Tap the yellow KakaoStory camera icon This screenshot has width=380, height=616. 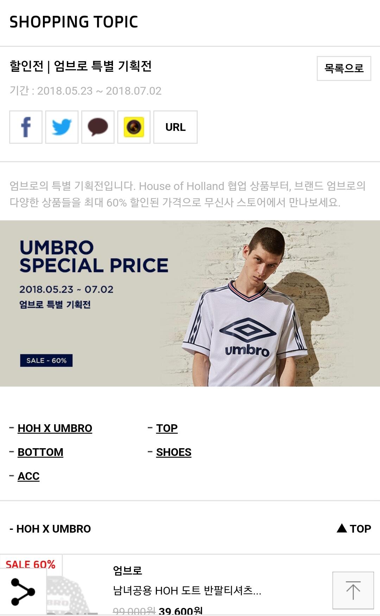134,127
